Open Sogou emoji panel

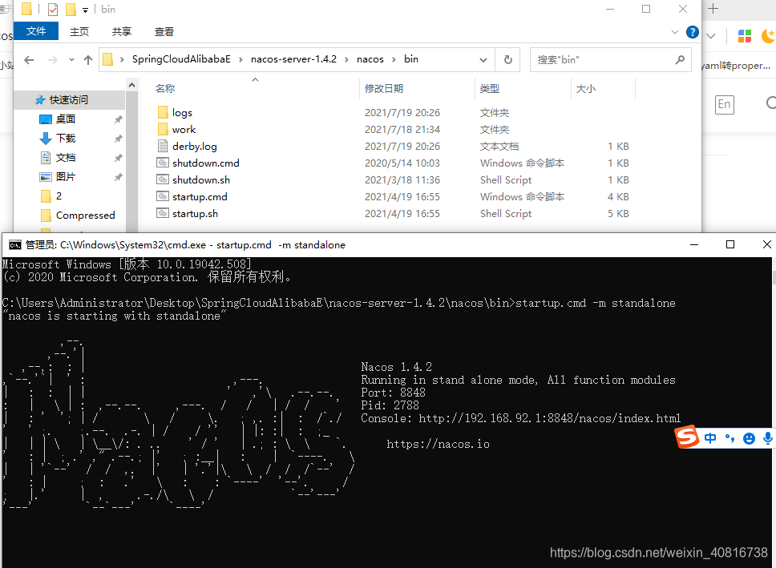click(750, 438)
